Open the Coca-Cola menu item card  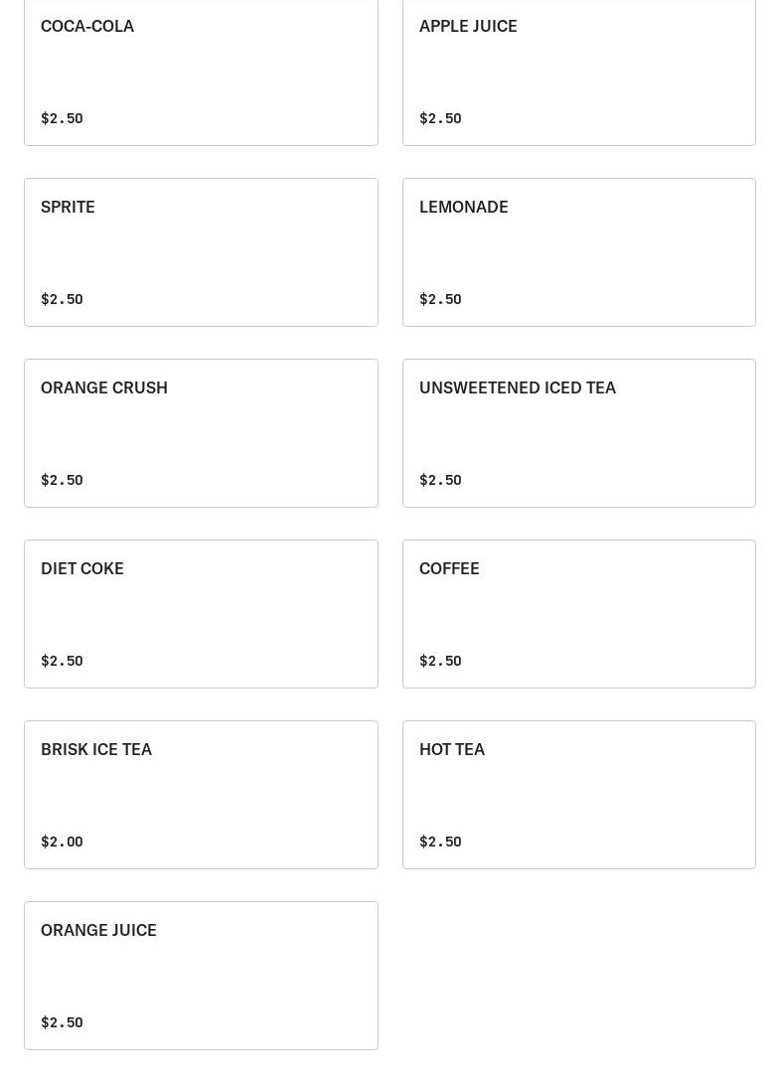[201, 72]
